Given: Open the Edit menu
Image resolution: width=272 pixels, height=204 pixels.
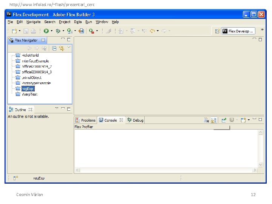Looking at the screenshot, I should click(20, 22).
